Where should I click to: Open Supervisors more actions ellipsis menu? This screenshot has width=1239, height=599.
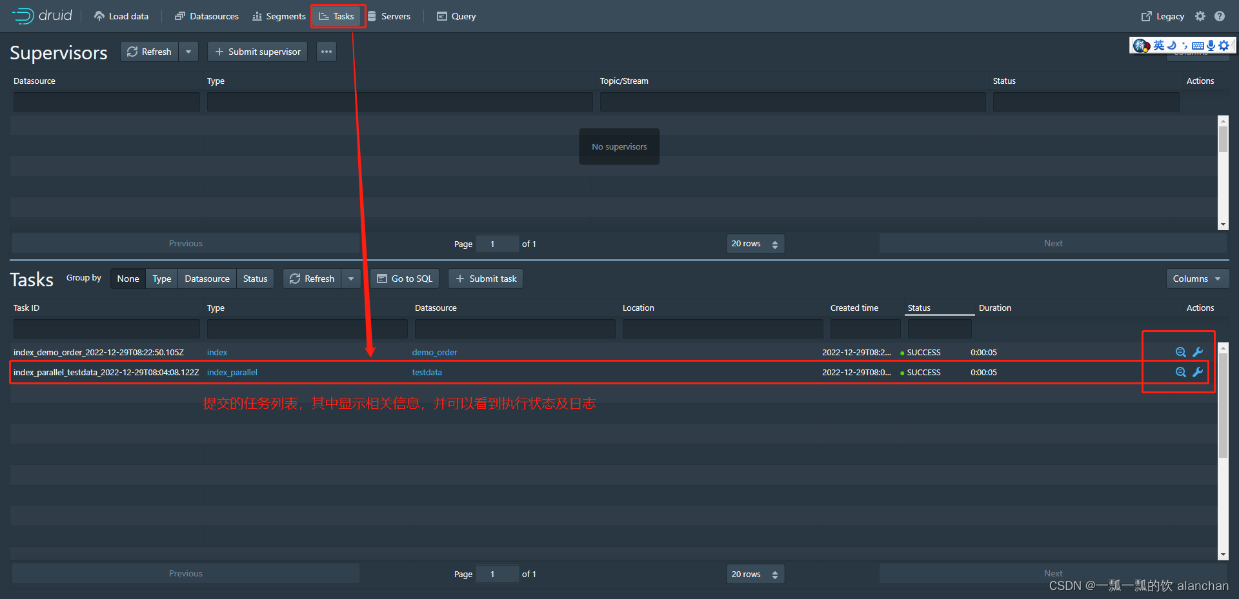click(x=327, y=52)
